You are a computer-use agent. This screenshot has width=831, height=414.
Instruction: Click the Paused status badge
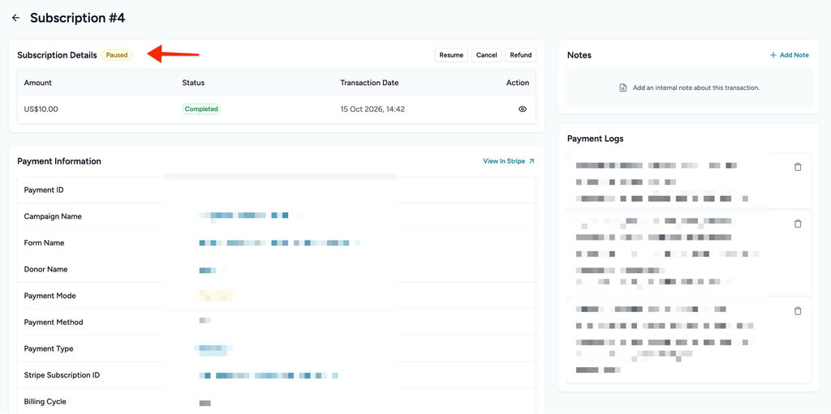point(117,55)
